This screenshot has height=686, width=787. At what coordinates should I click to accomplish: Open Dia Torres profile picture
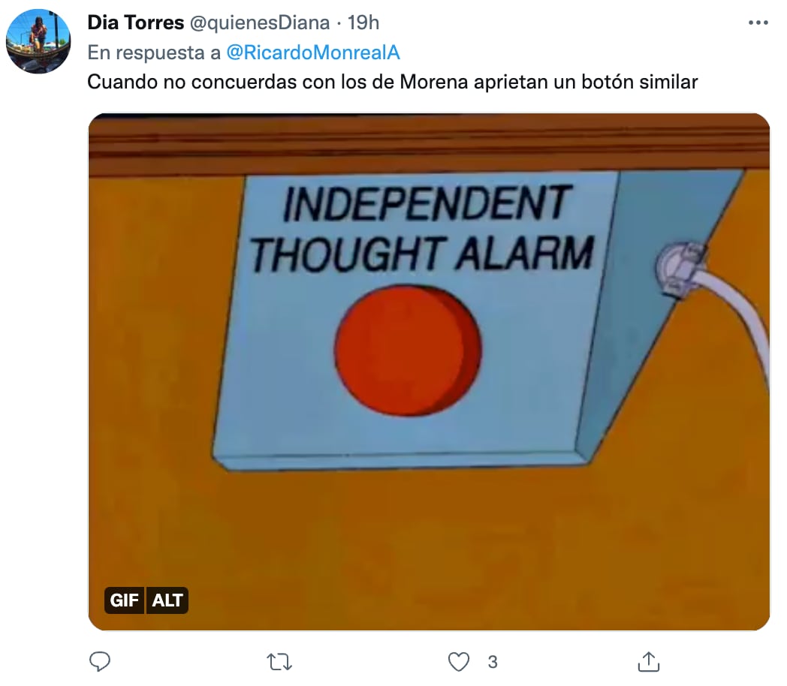coord(38,41)
